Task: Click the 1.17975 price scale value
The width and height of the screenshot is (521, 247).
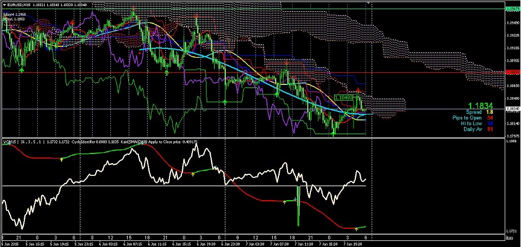Action: click(512, 136)
